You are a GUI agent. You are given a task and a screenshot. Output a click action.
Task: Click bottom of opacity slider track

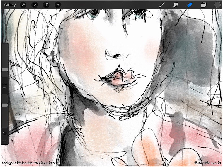[4, 125]
